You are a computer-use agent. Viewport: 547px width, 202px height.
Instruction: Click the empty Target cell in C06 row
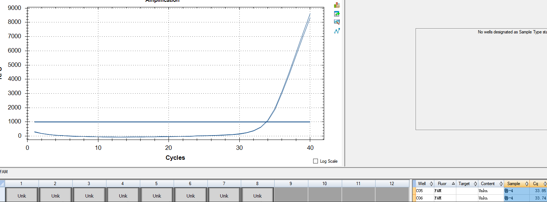pos(467,198)
